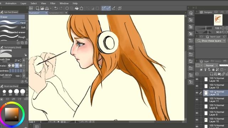Duplicate the current sub tool icon
This screenshot has width=228, height=128.
click(22, 43)
